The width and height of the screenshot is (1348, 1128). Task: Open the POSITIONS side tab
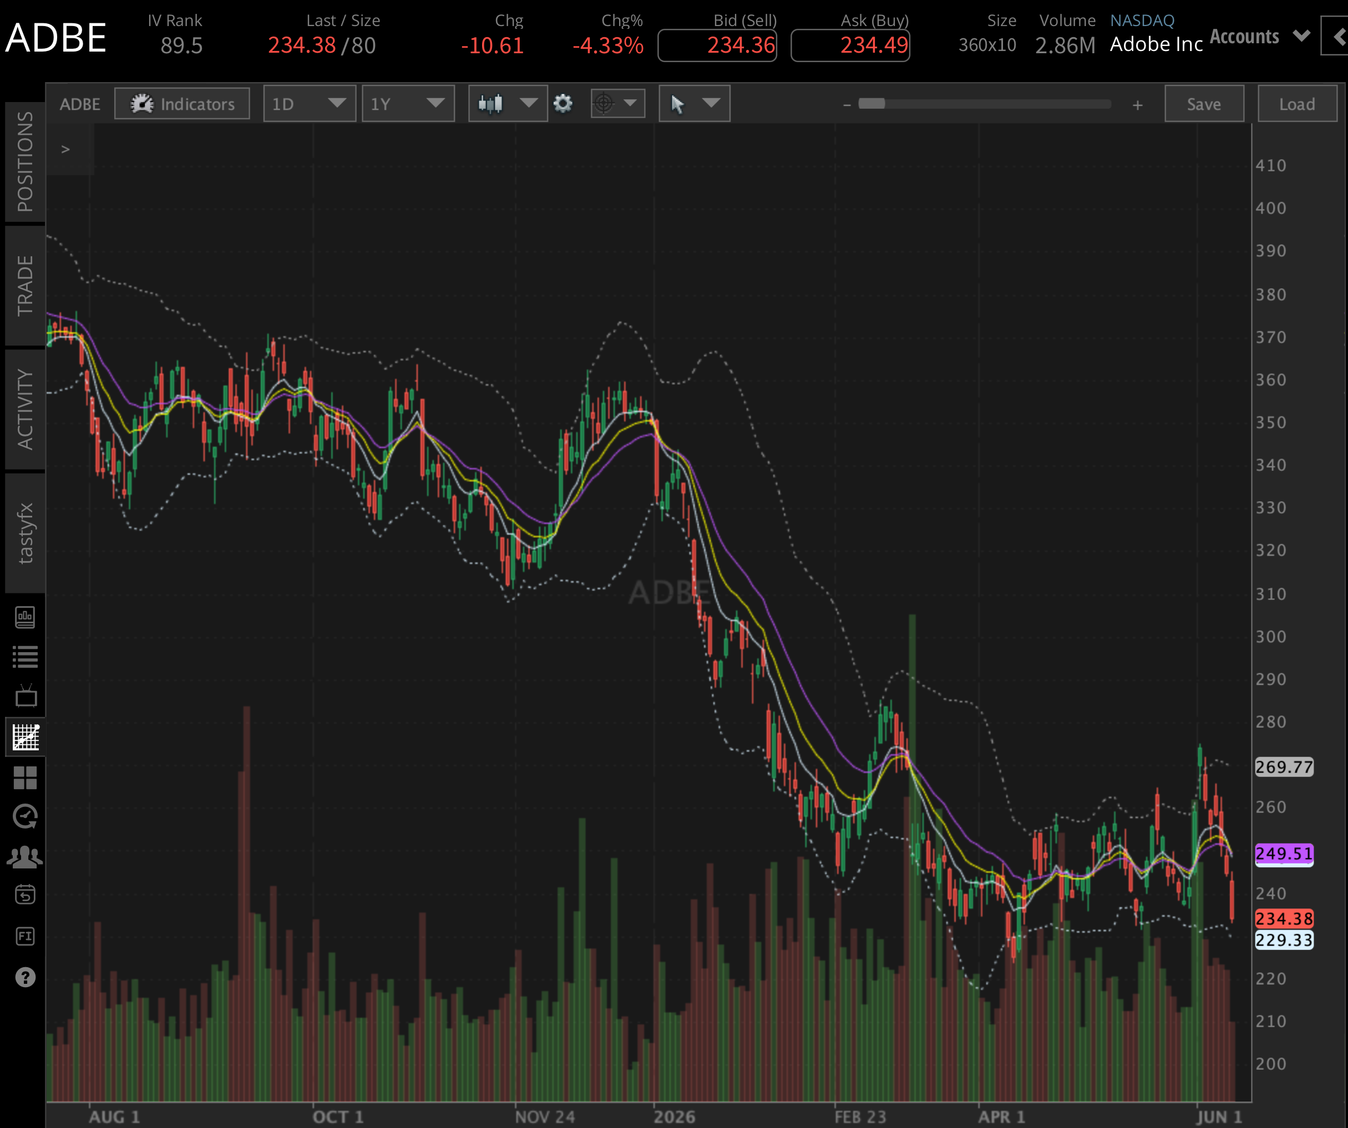pyautogui.click(x=25, y=162)
